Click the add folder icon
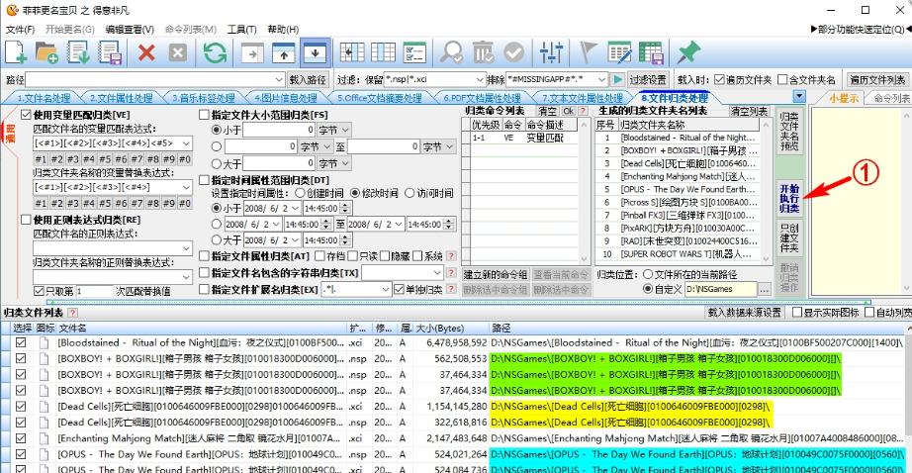Image resolution: width=912 pixels, height=473 pixels. coord(46,53)
